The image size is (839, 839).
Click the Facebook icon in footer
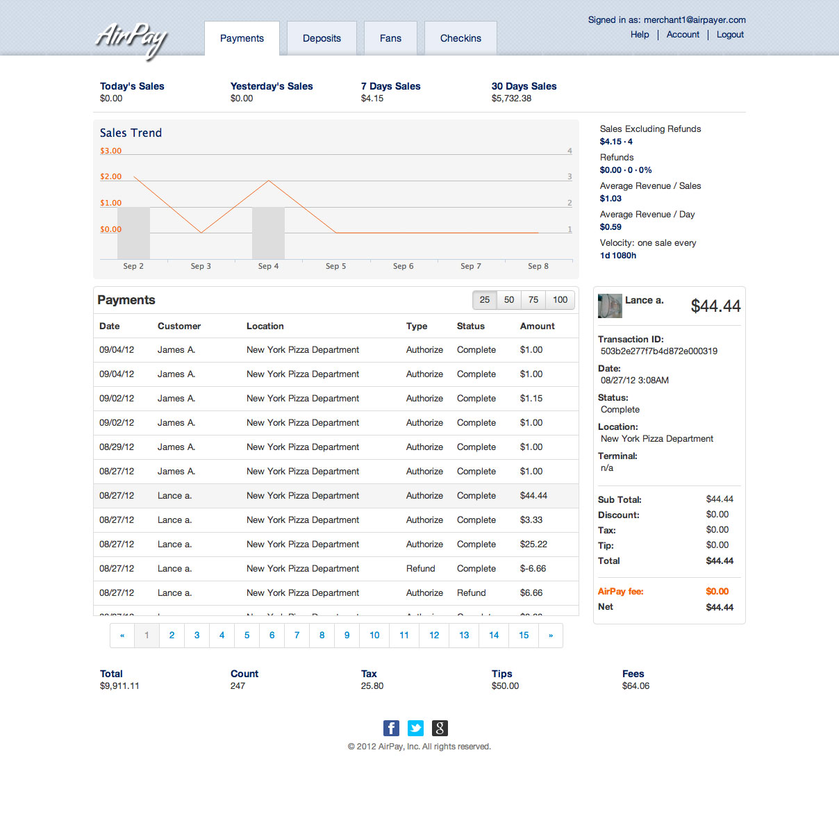click(391, 728)
